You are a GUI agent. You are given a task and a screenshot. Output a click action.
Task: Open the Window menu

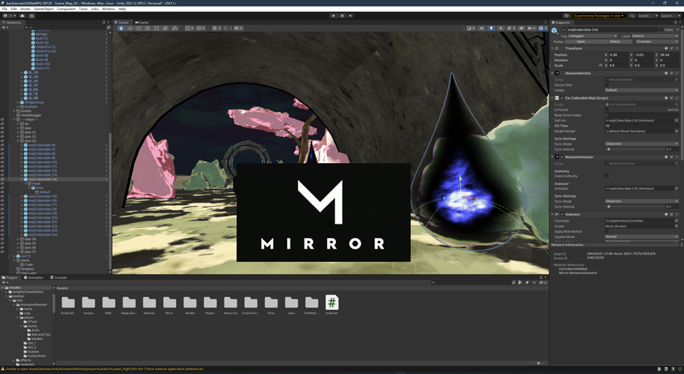108,9
